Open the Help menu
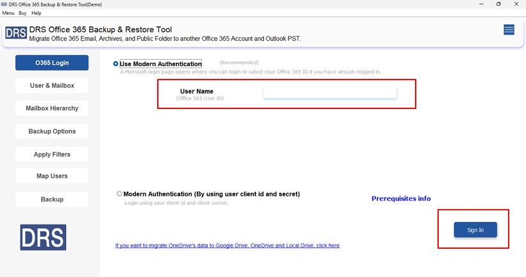 coord(36,13)
